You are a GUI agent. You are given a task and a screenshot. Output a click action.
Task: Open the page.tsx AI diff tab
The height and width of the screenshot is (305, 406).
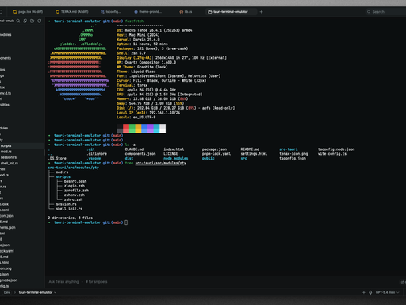[28, 12]
